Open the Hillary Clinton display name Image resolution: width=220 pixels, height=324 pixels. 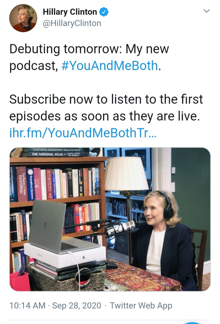(x=70, y=12)
